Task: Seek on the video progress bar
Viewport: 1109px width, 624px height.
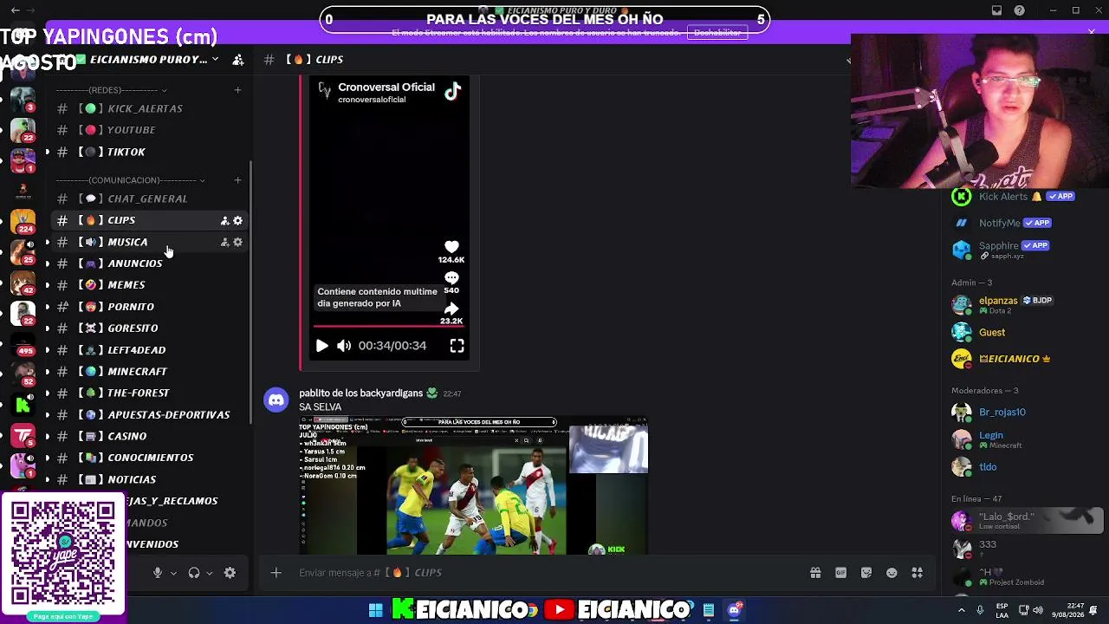Action: [388, 327]
